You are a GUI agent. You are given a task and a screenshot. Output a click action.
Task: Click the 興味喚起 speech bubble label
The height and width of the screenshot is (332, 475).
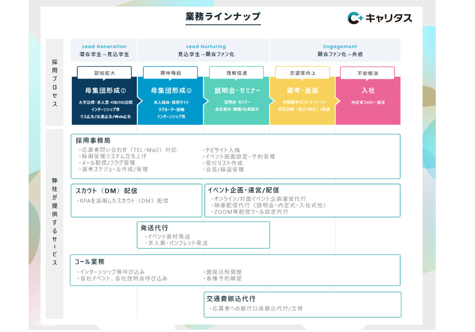(170, 73)
